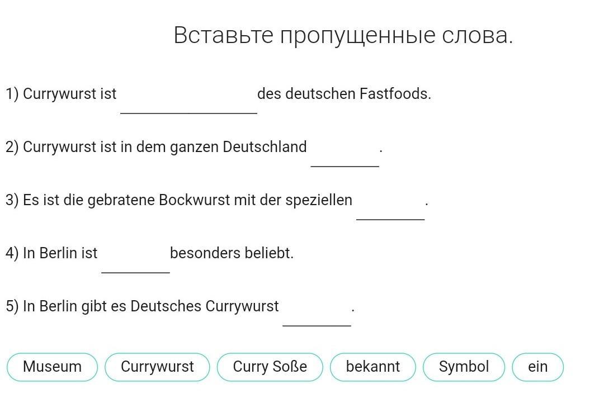Click the blank after 'Currywurst ist' in sentence 1
This screenshot has height=417, width=604.
click(x=189, y=101)
